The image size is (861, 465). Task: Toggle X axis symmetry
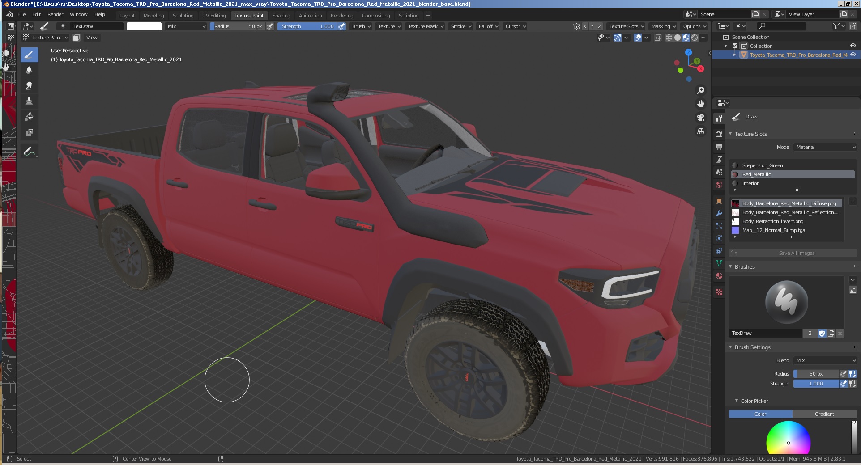(584, 26)
